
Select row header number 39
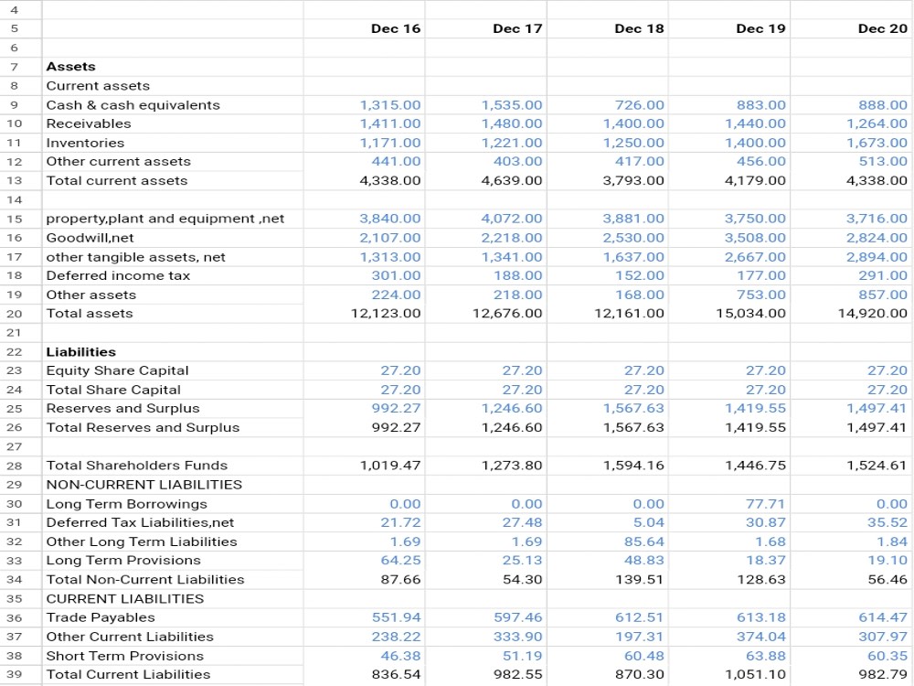[x=14, y=675]
